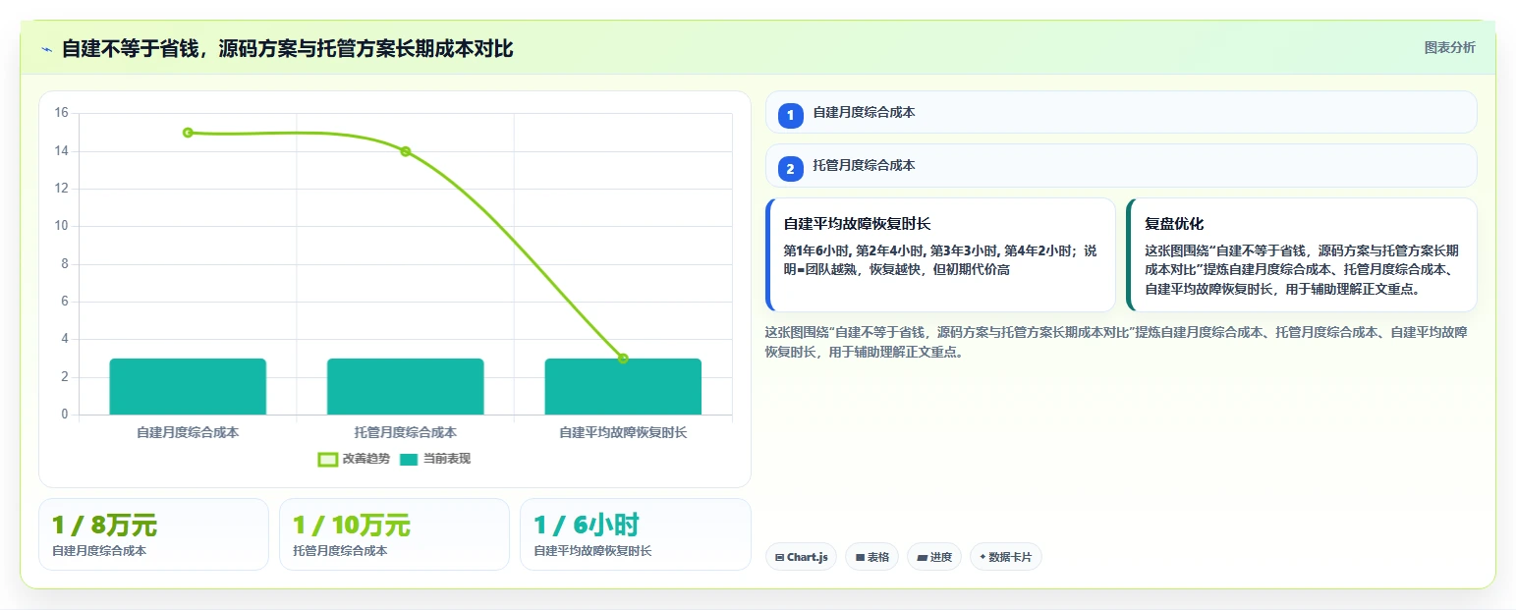Click the Chart.js tag

(801, 557)
